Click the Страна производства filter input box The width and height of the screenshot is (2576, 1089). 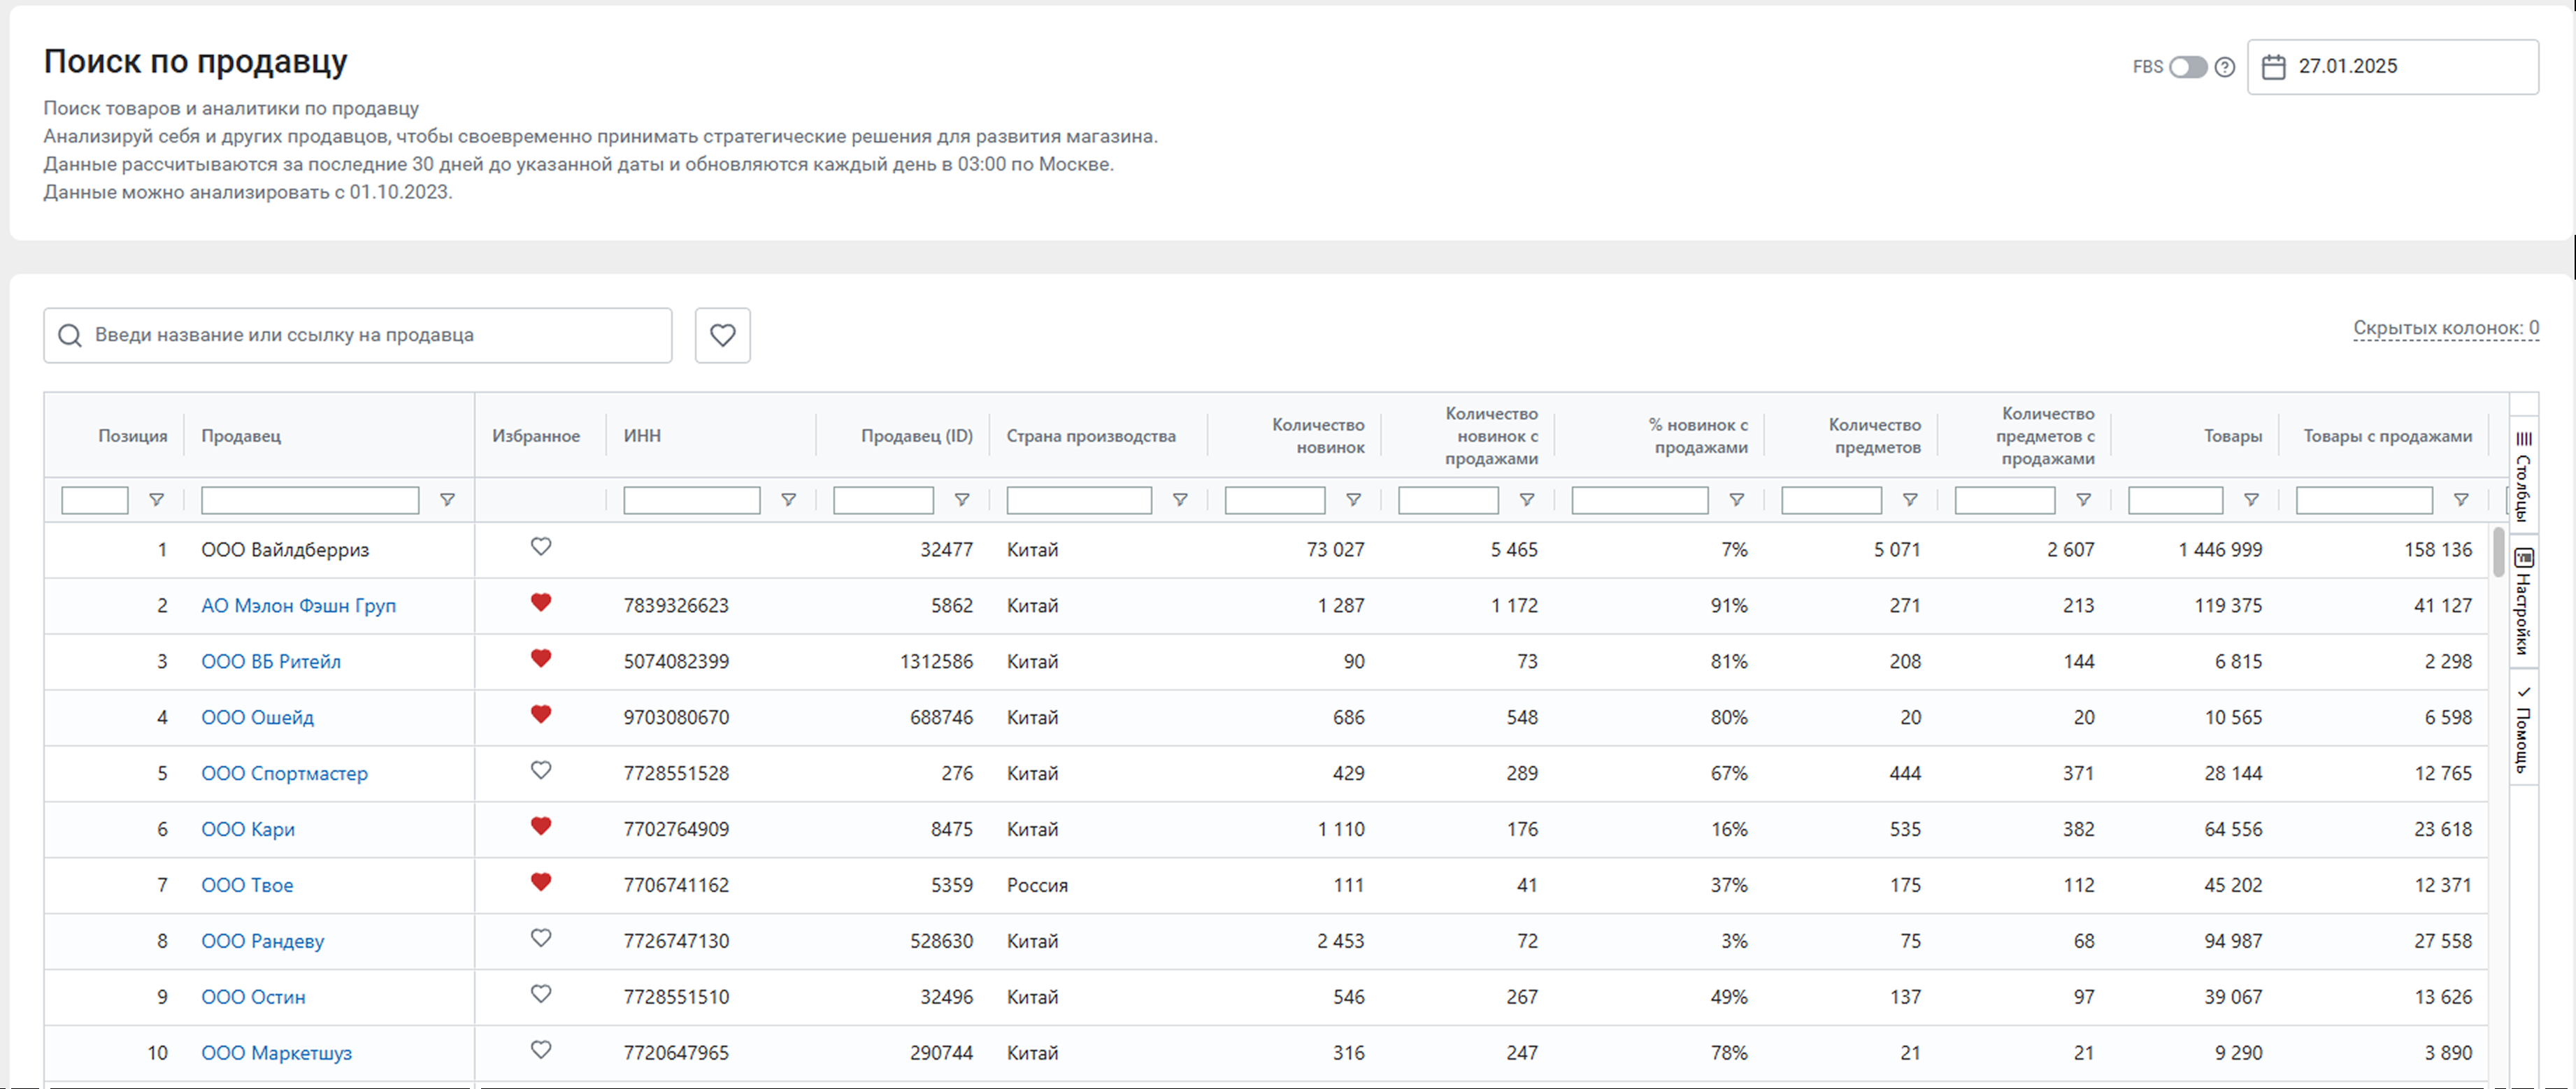click(1079, 500)
